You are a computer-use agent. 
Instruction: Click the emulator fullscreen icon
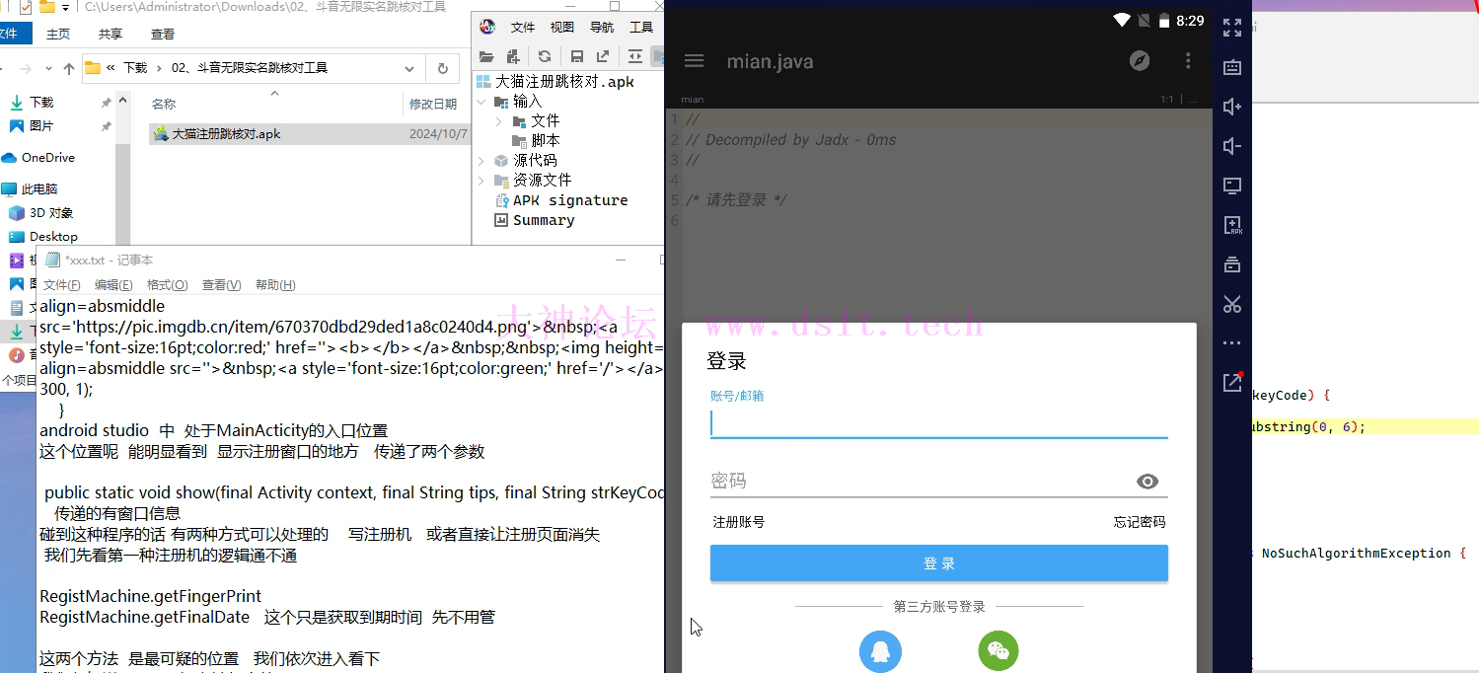tap(1232, 28)
